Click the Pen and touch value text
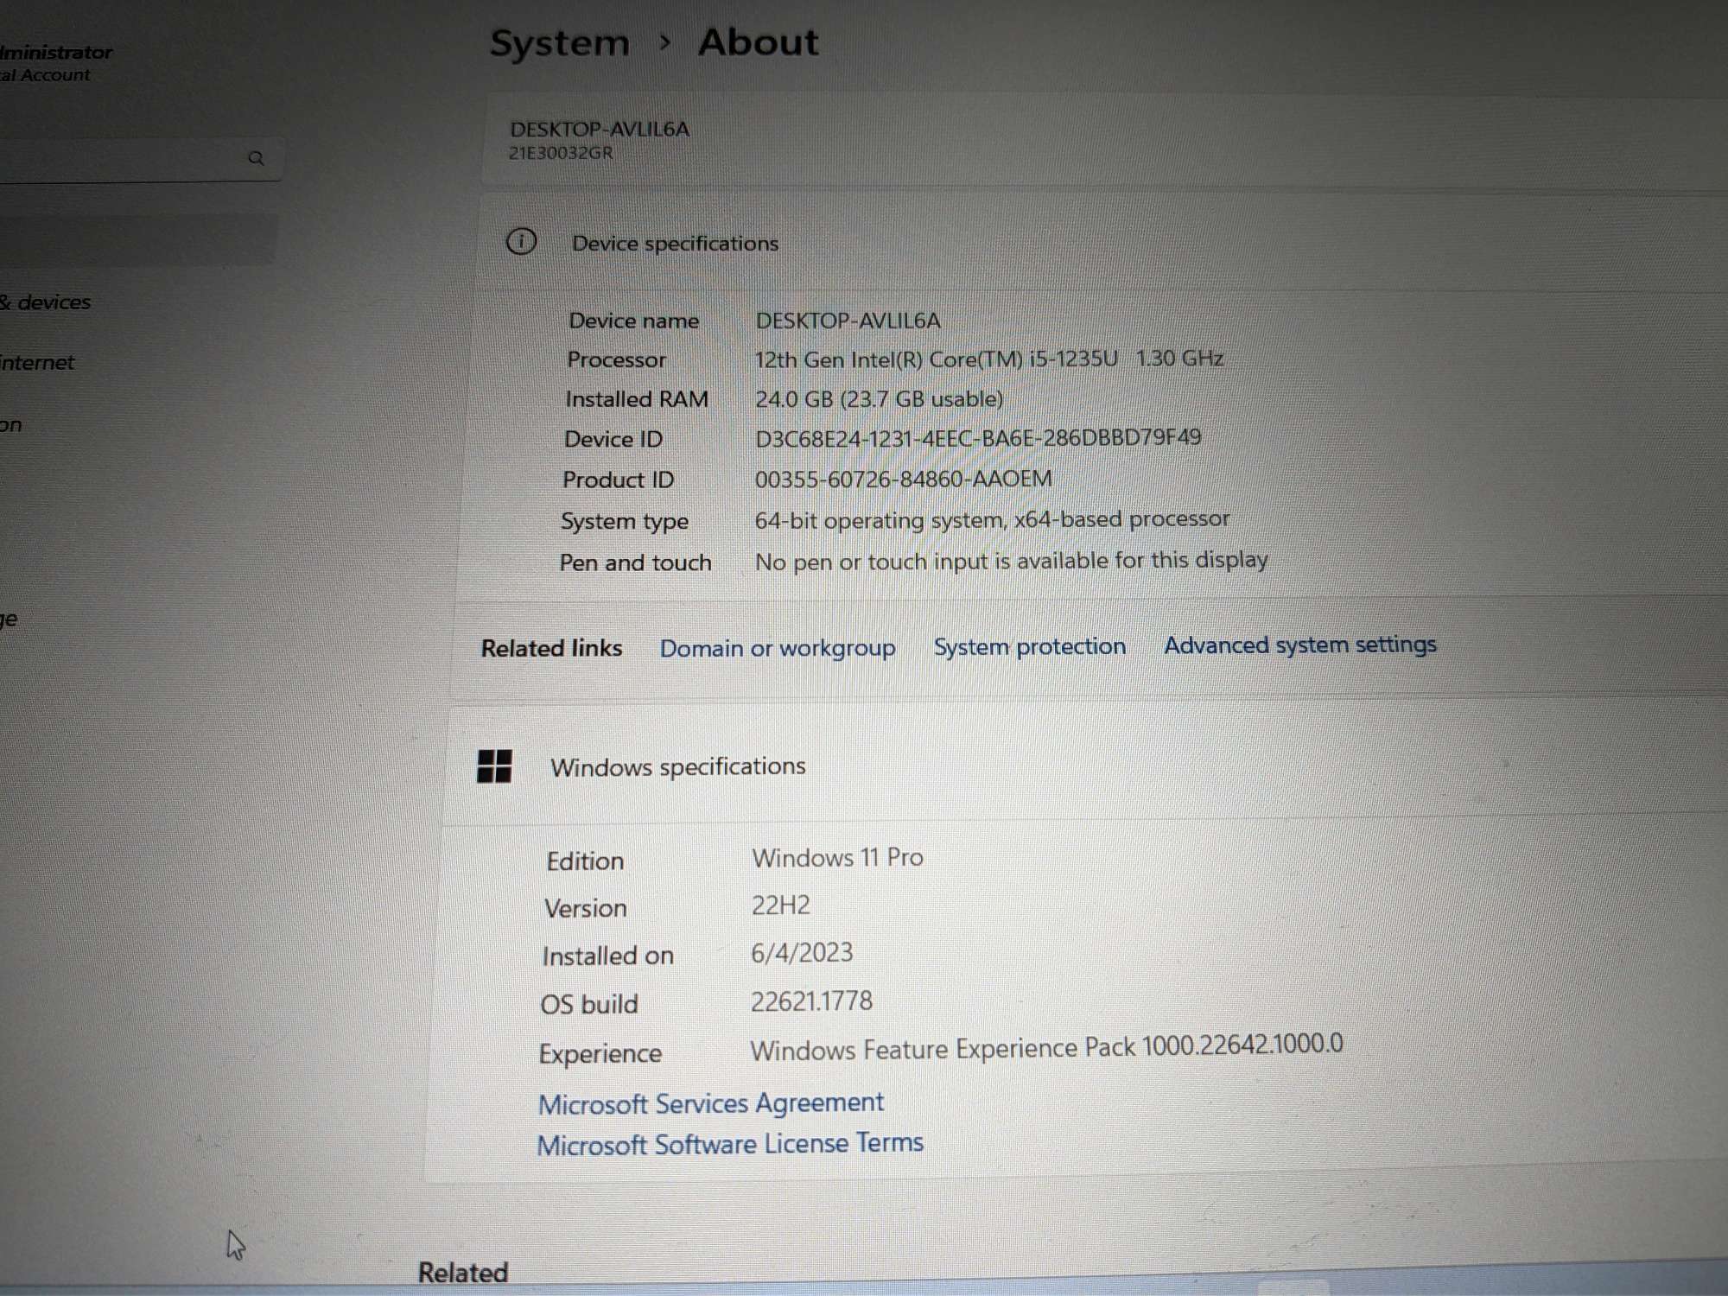The height and width of the screenshot is (1296, 1728). 1011,561
